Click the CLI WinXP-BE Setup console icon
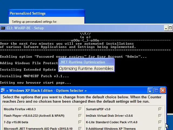Image resolution: width=173 pixels, height=130 pixels. 3,28
